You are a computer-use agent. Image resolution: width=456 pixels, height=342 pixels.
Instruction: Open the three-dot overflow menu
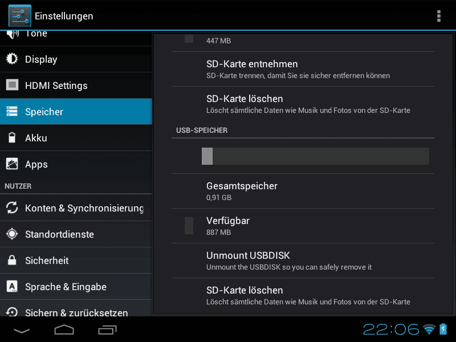click(439, 16)
